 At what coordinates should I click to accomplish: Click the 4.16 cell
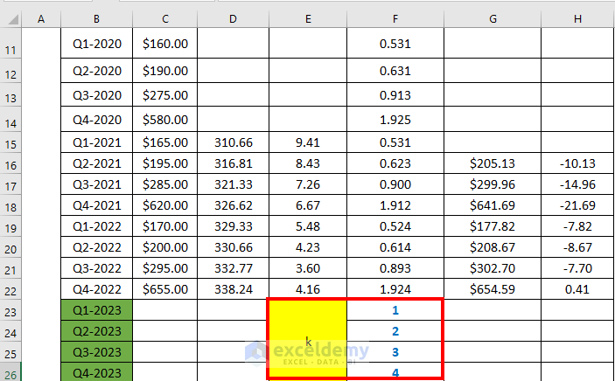[x=308, y=289]
